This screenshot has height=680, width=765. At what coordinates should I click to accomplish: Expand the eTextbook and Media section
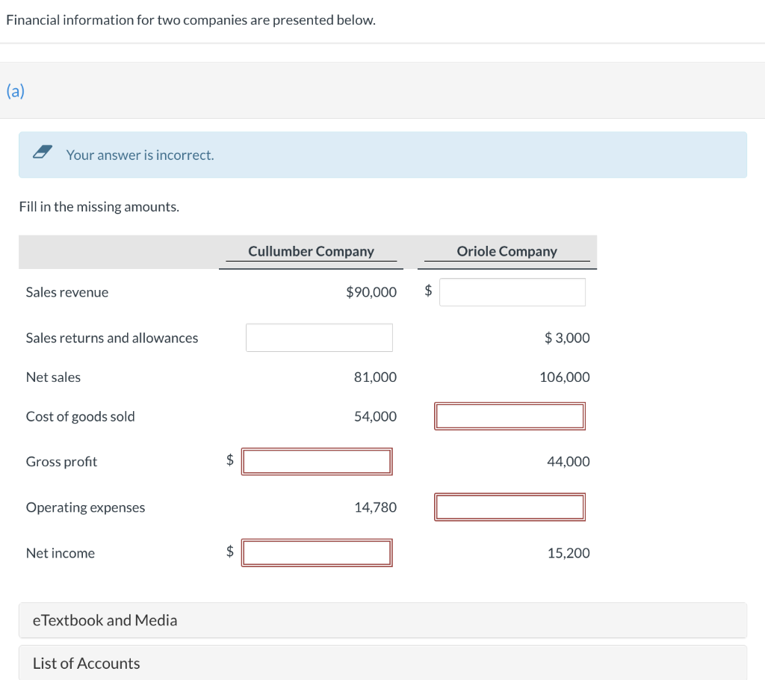pyautogui.click(x=105, y=620)
